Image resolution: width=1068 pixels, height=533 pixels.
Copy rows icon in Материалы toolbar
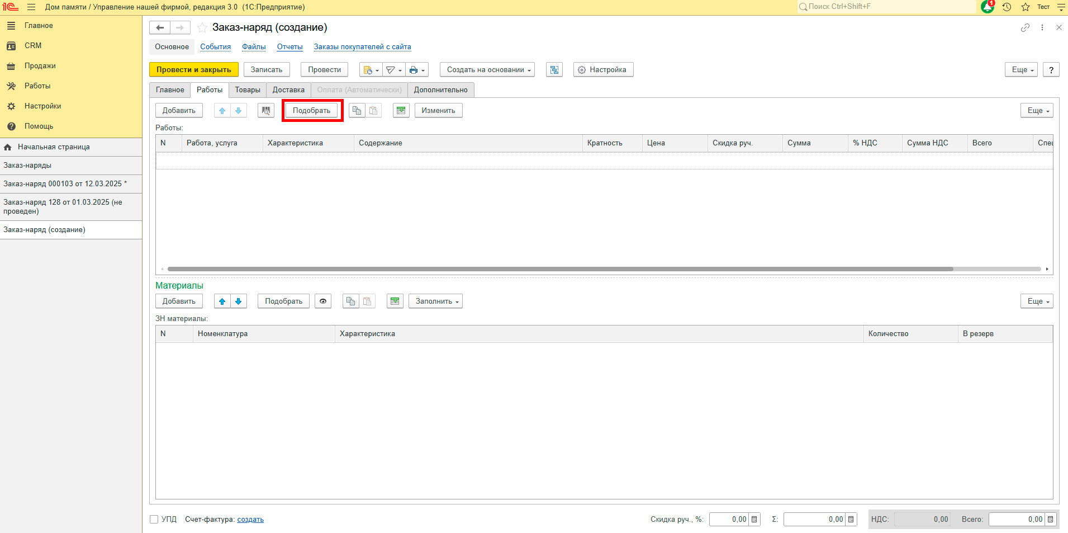[x=350, y=301]
